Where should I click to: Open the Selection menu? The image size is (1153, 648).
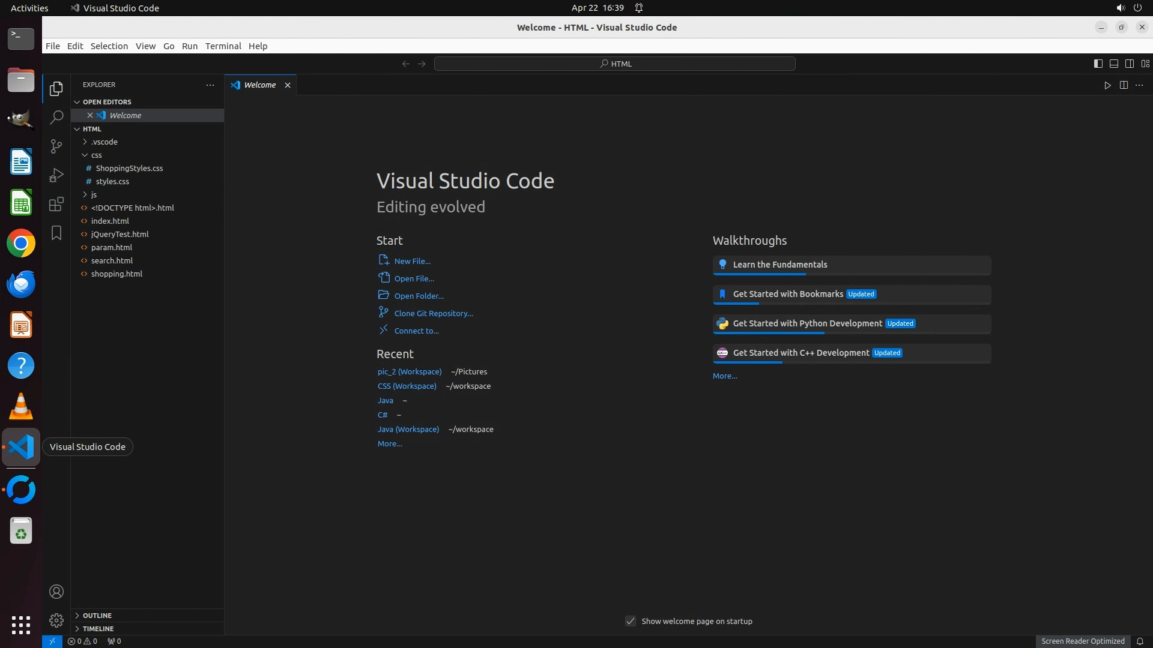click(109, 46)
